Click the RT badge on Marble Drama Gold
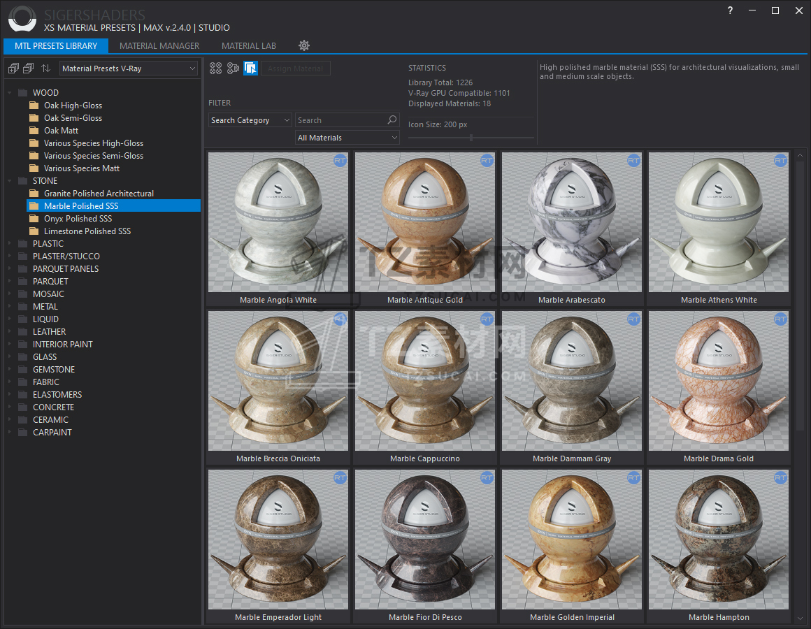The width and height of the screenshot is (811, 629). pos(780,319)
